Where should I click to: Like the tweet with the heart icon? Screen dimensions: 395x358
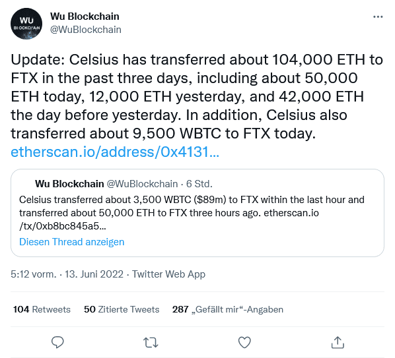pyautogui.click(x=244, y=342)
